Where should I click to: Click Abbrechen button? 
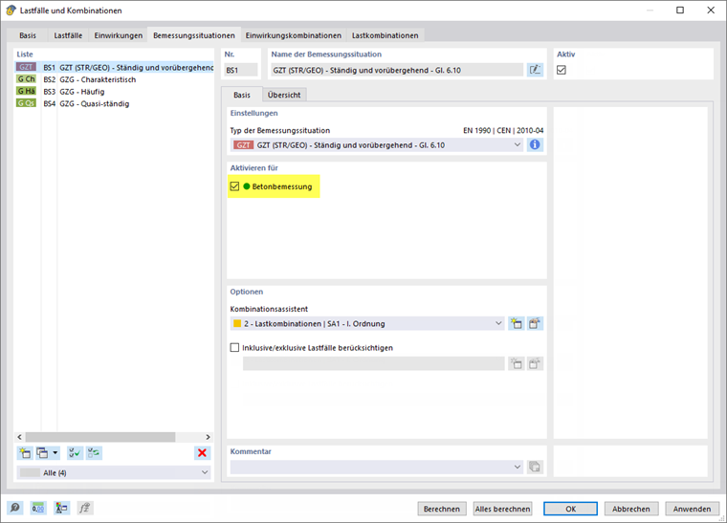click(x=631, y=509)
